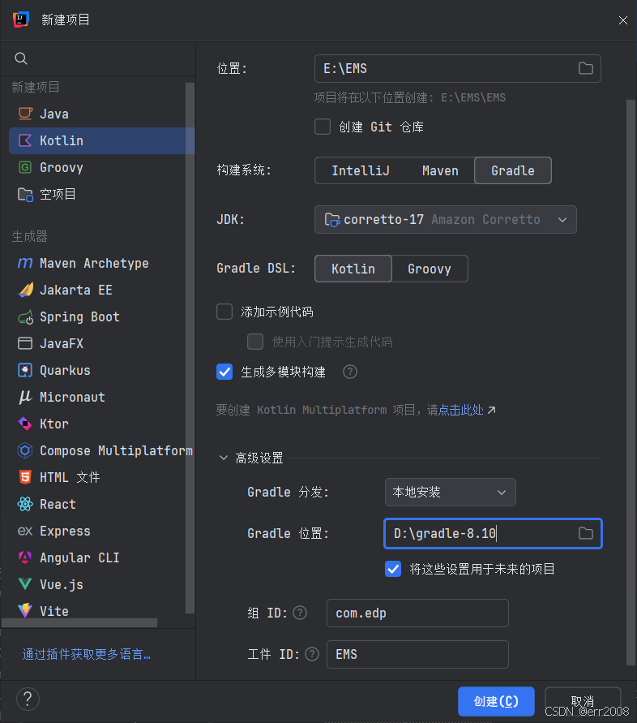This screenshot has height=723, width=637.
Task: Select the empty project folder icon
Action: (25, 195)
